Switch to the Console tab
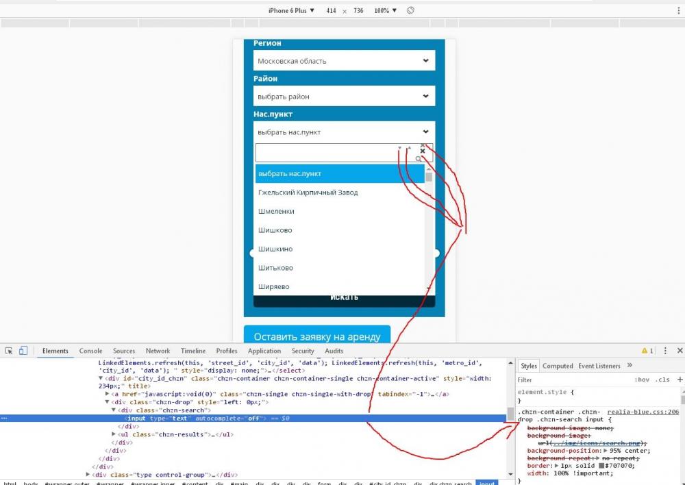The height and width of the screenshot is (485, 685). coord(90,351)
